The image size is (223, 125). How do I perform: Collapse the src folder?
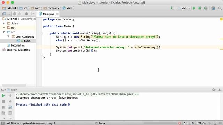coord(4,32)
